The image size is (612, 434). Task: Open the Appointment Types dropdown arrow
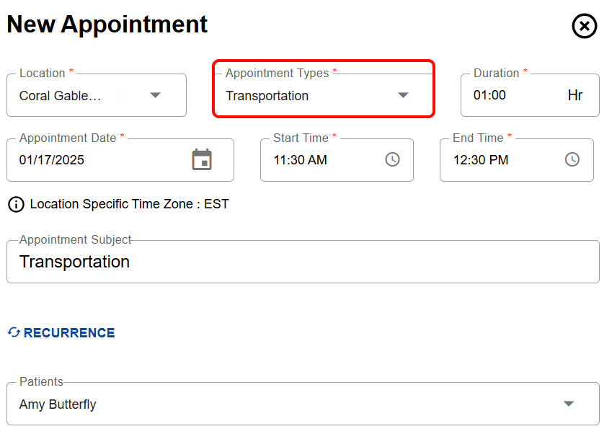pyautogui.click(x=403, y=95)
